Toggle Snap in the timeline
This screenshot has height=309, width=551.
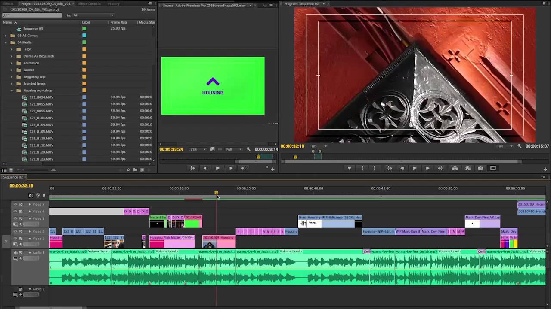[31, 196]
